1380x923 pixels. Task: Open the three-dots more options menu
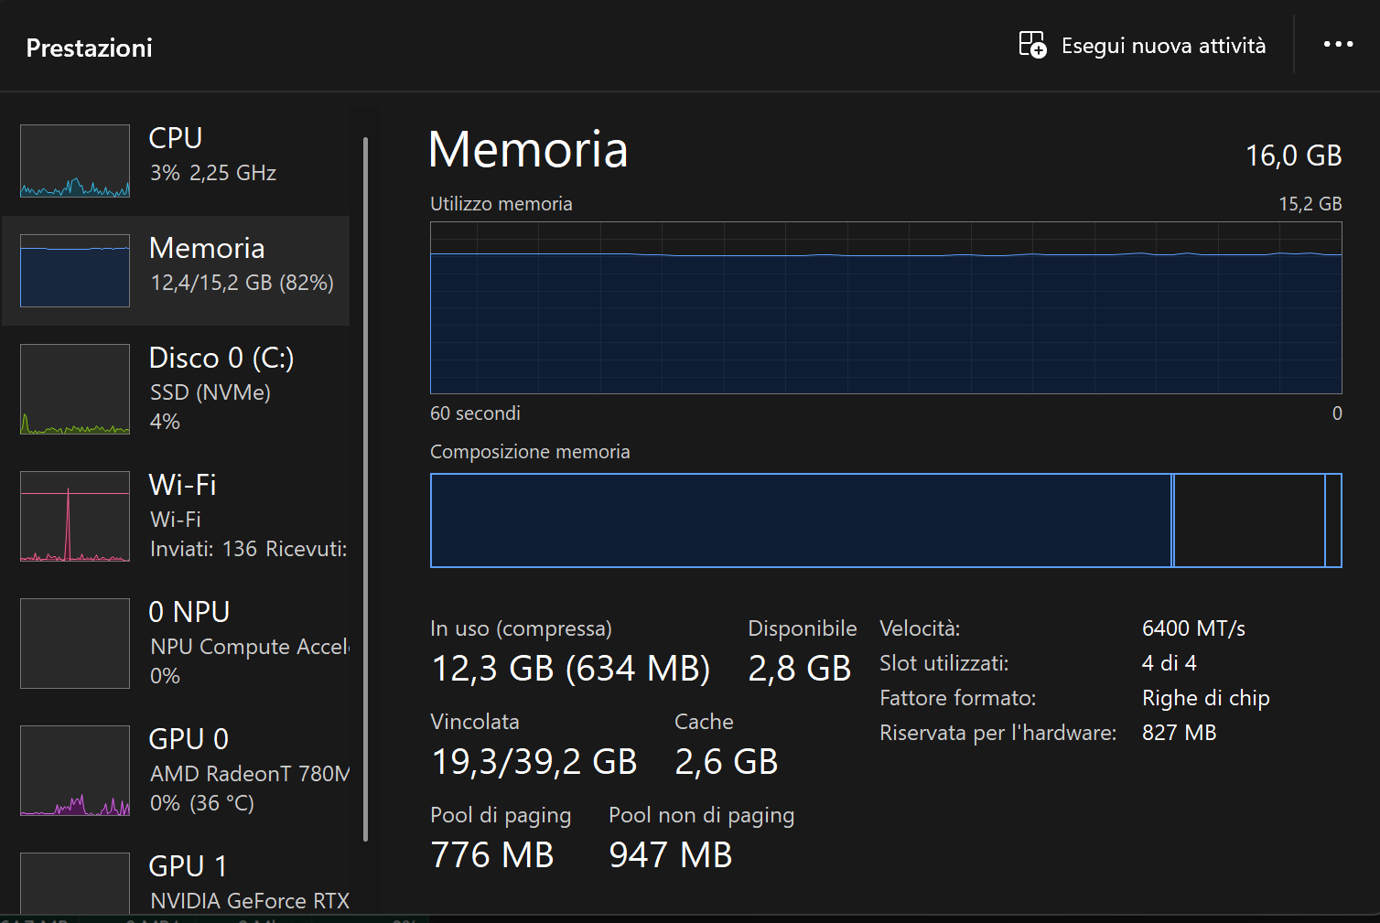pos(1338,45)
